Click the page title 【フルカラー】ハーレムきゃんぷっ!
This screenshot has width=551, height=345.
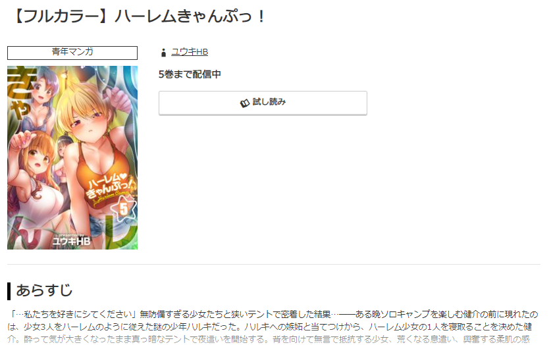click(139, 16)
